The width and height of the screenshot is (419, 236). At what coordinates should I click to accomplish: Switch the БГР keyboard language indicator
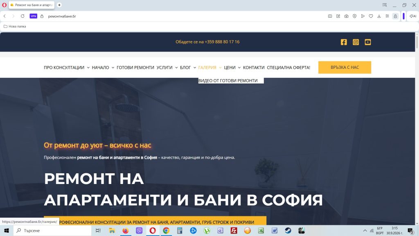pyautogui.click(x=380, y=228)
